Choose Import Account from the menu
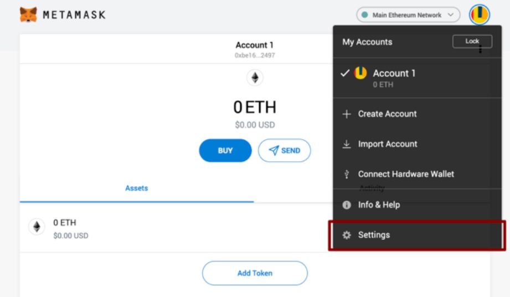Image resolution: width=510 pixels, height=297 pixels. point(417,144)
